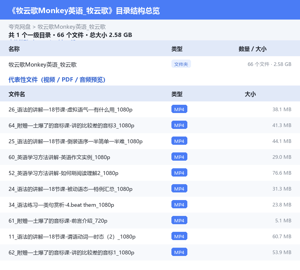Click the 文件名 column header

[17, 94]
